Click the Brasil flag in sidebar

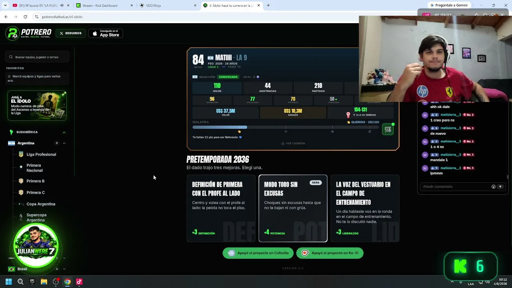11,269
